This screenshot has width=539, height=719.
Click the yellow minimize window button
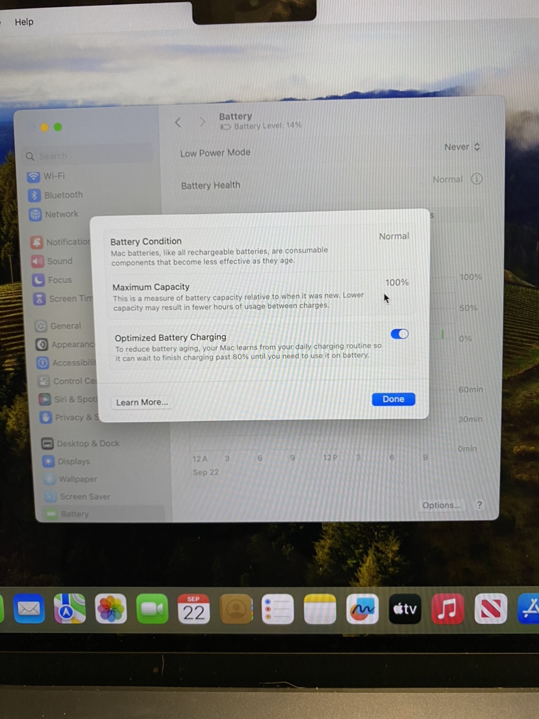click(44, 127)
